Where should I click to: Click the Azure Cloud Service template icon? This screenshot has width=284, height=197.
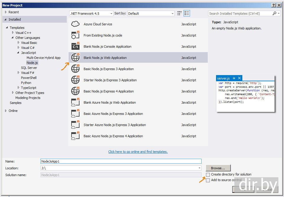click(75, 24)
